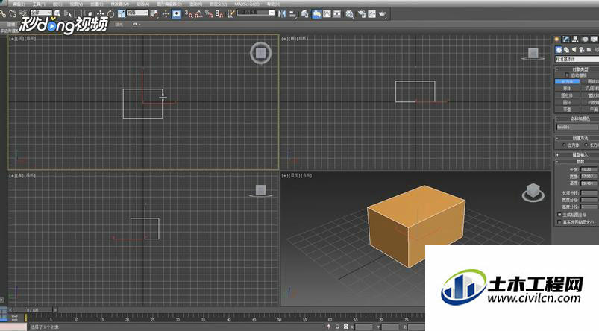Toggle the Angle Snap icon

pos(198,14)
